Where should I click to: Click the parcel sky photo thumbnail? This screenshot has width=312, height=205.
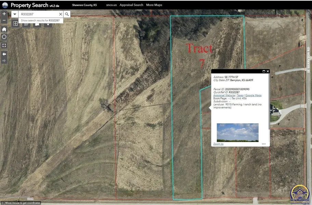[x=237, y=133]
